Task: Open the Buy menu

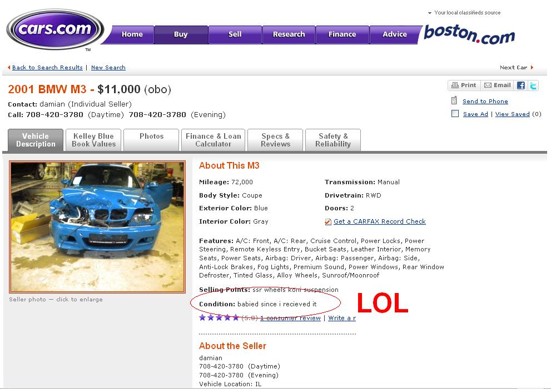Action: point(181,34)
